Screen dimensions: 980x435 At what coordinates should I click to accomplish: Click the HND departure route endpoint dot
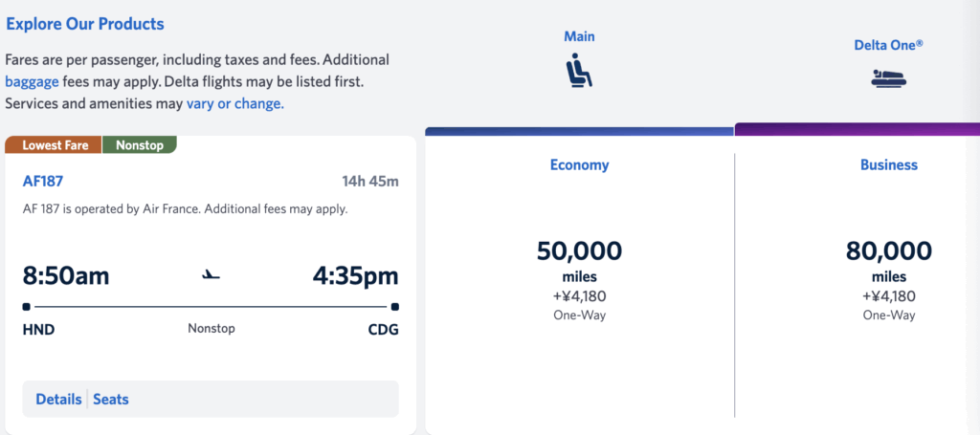pyautogui.click(x=26, y=307)
